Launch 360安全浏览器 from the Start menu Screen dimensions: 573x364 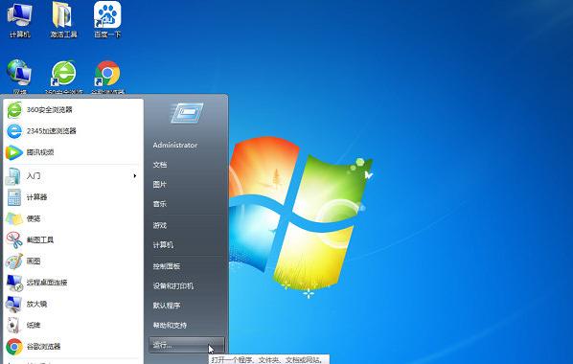tap(73, 109)
